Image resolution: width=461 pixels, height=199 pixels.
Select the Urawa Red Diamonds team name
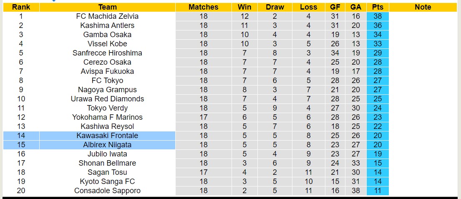107,99
